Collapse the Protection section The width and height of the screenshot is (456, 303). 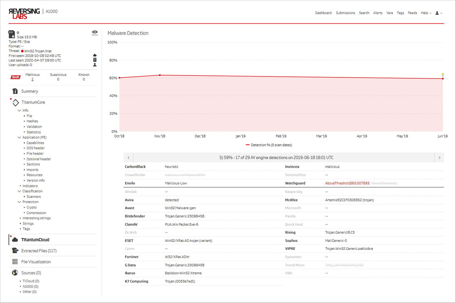(19, 202)
